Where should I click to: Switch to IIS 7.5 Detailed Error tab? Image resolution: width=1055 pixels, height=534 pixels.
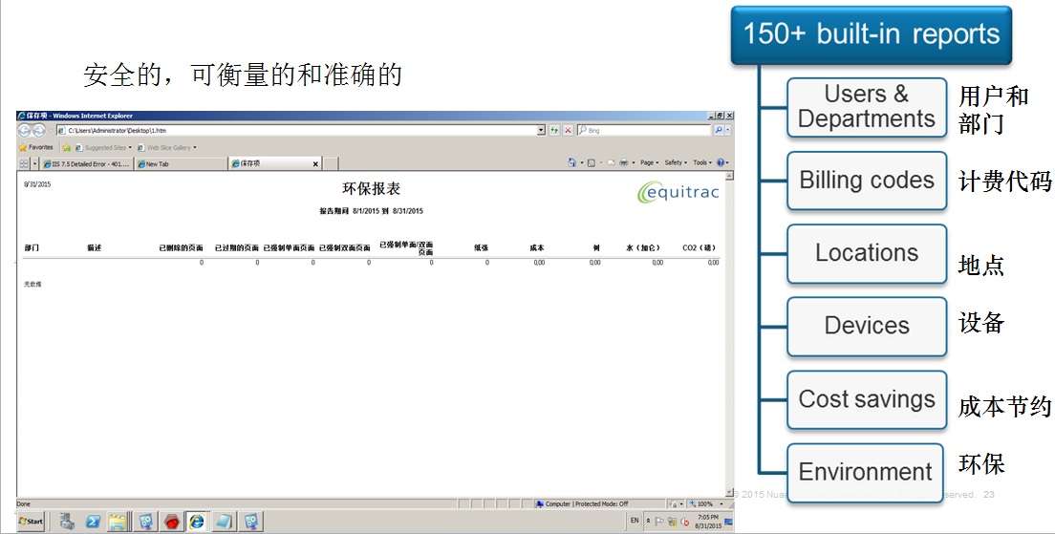(x=87, y=164)
